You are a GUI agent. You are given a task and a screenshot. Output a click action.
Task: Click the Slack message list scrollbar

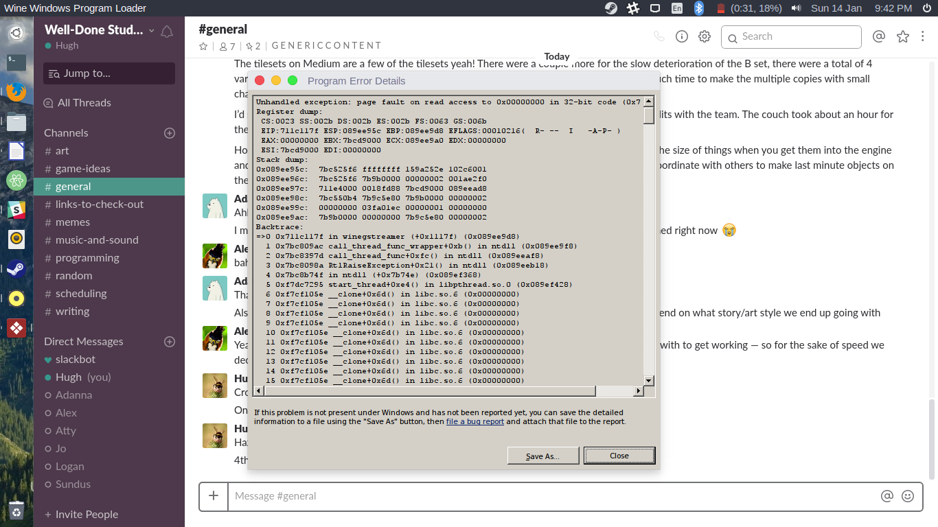932,438
